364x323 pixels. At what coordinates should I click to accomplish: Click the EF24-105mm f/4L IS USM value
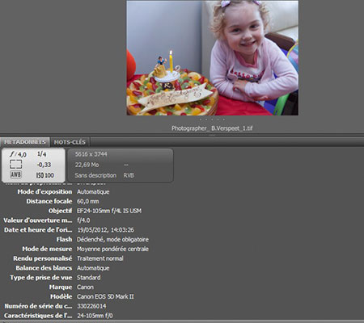coord(109,211)
